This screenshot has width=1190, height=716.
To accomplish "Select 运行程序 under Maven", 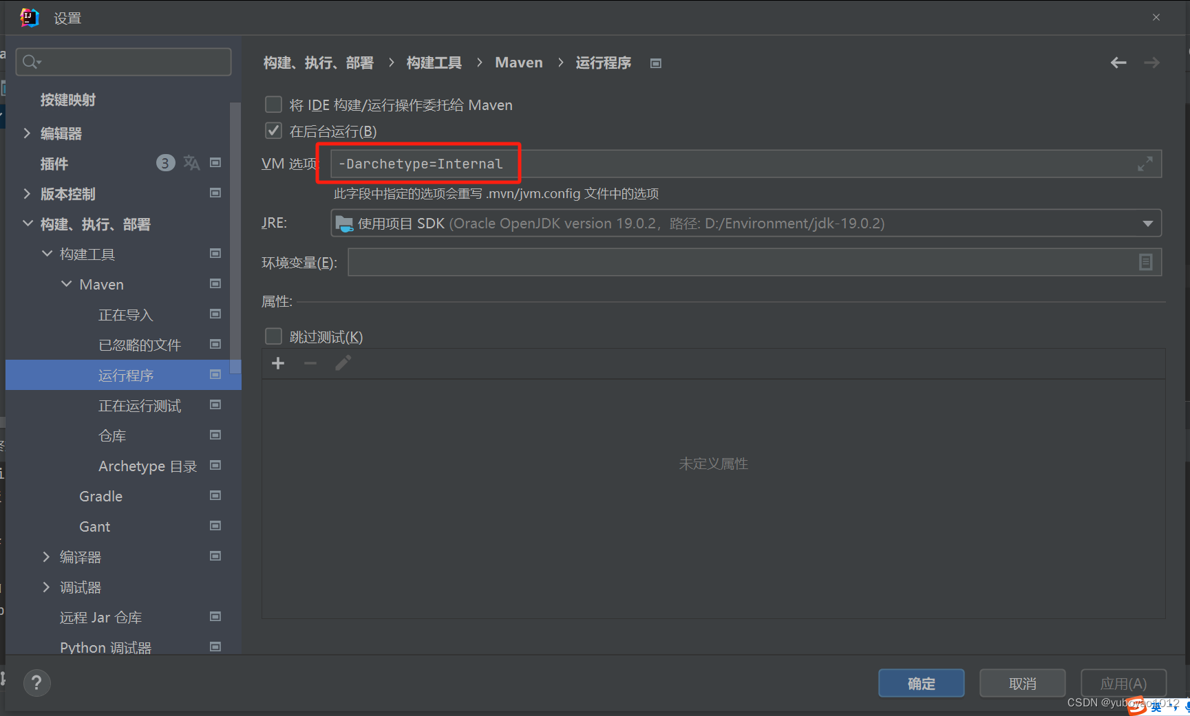I will point(123,375).
